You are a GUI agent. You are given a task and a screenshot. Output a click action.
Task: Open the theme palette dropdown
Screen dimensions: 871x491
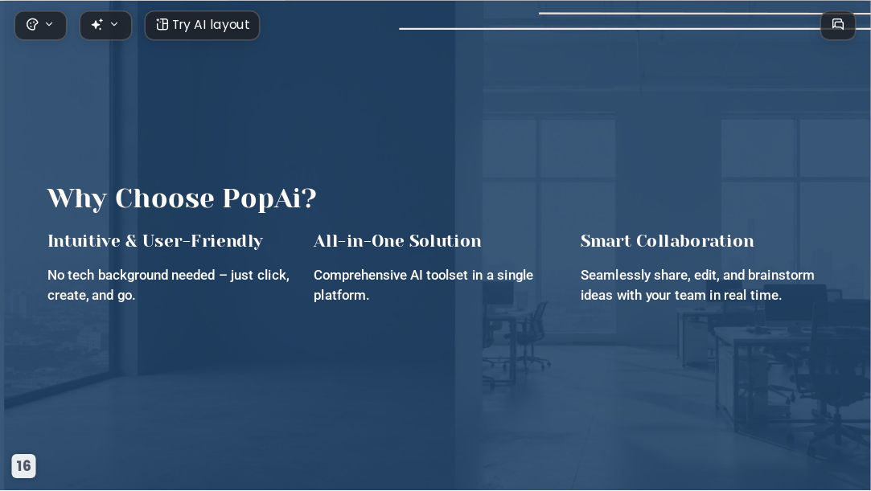coord(40,25)
